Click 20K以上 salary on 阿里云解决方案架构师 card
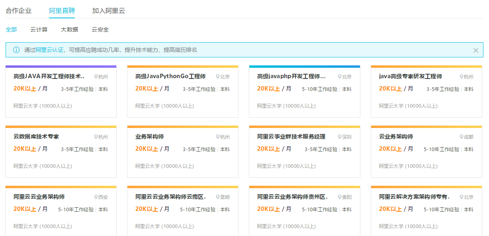Image resolution: width=489 pixels, height=236 pixels. tap(390, 209)
